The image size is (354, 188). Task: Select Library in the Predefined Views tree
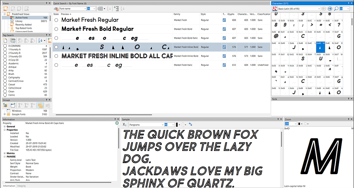[19, 21]
